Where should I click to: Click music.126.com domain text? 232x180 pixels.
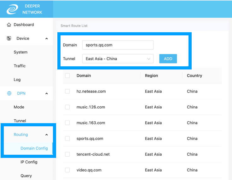(x=91, y=107)
